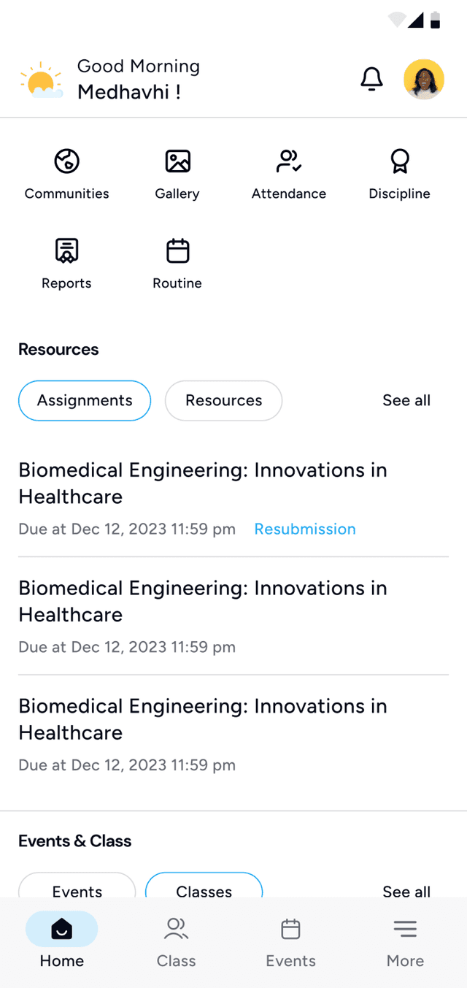Open the Discipline ribbon icon
Viewport: 467px width, 988px height.
399,161
